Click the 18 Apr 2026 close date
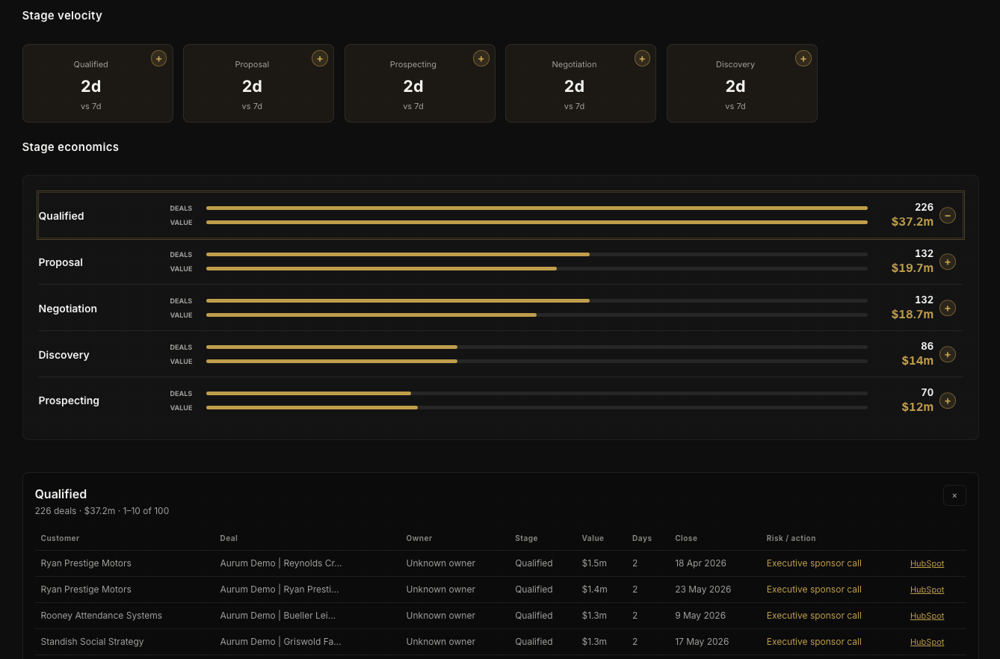This screenshot has width=1000, height=659. coord(700,563)
